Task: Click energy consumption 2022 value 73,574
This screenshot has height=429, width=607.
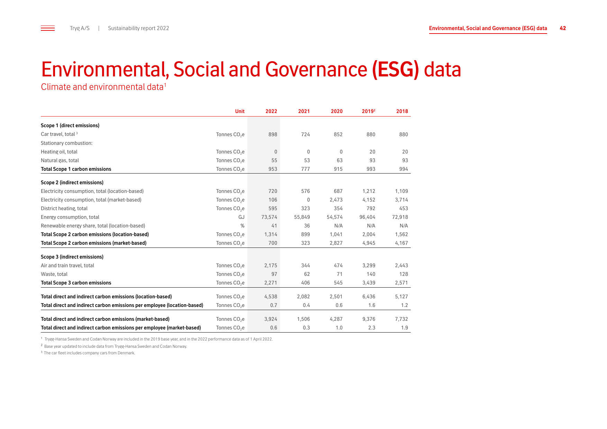Action: tap(269, 217)
